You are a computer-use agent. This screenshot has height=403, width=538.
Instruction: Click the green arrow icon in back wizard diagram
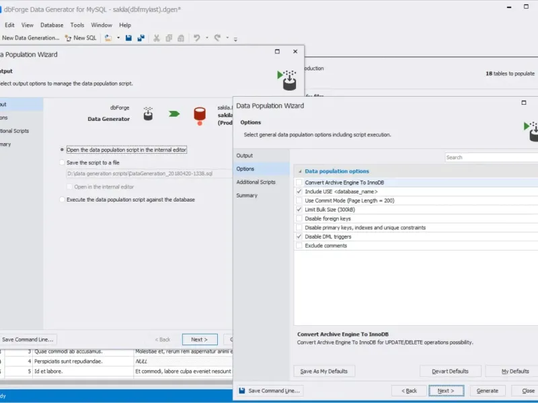(174, 114)
